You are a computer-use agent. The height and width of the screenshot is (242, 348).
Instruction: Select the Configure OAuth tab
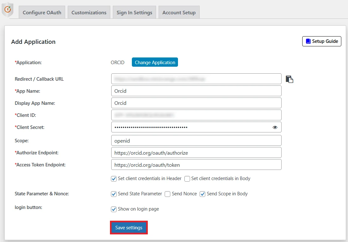click(42, 12)
